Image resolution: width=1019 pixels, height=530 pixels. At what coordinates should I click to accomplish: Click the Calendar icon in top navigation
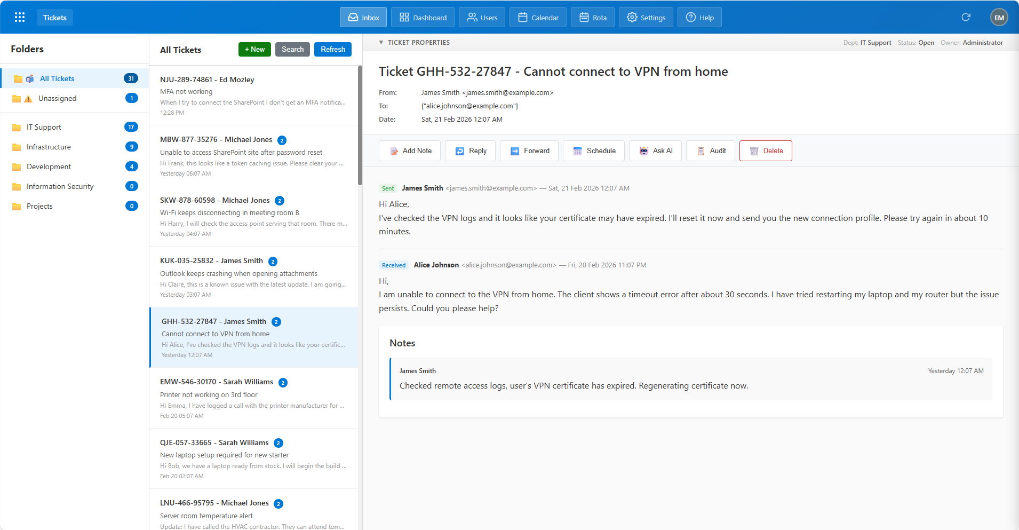coord(523,17)
